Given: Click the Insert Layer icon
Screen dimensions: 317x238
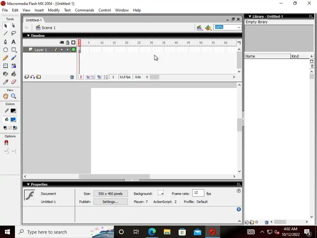Looking at the screenshot, I should click(x=27, y=77).
